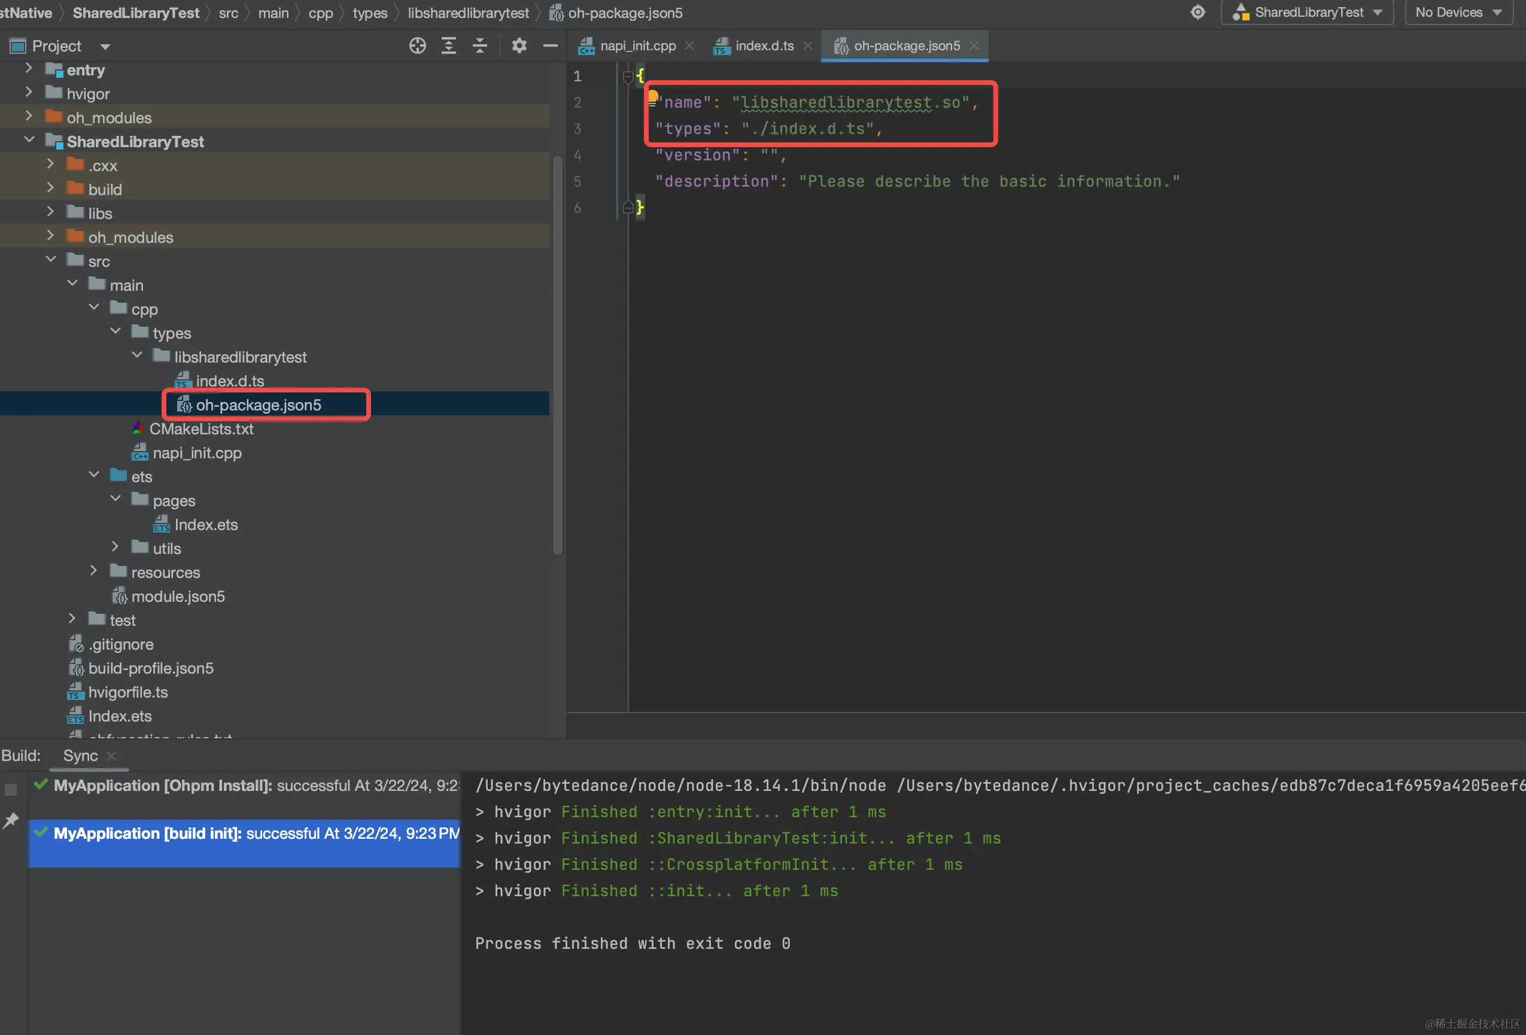Click the project tree vertical scrollbar
The height and width of the screenshot is (1035, 1526).
tap(558, 354)
